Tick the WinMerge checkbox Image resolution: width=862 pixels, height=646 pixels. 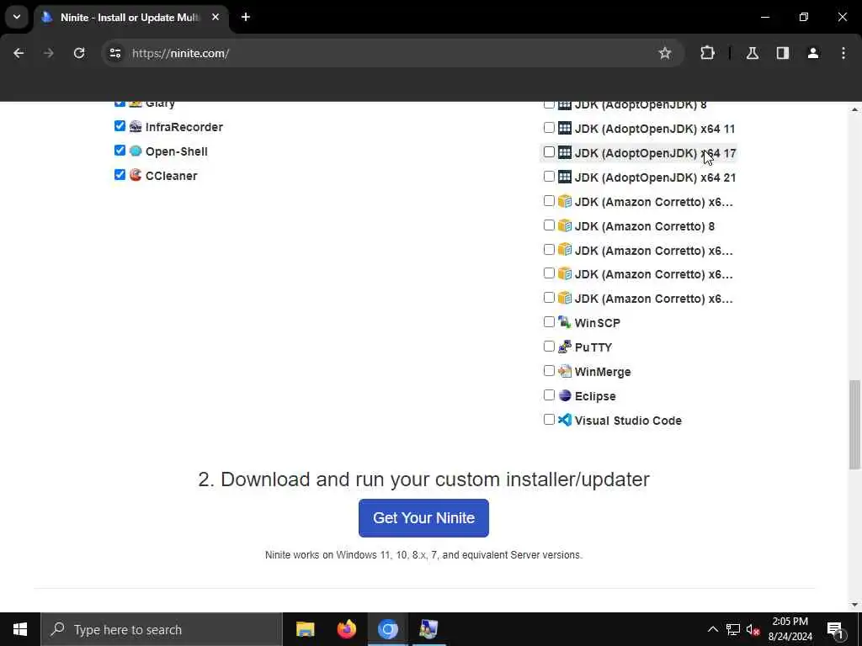point(549,370)
